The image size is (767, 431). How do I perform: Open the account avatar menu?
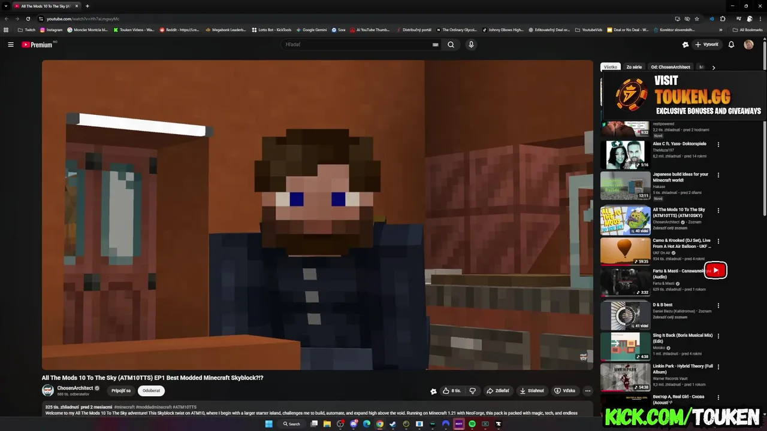point(748,44)
